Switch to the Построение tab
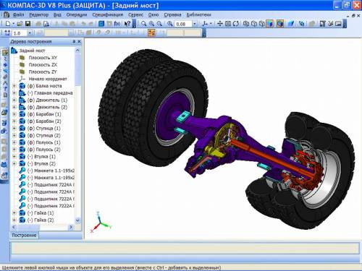This screenshot has height=271, width=362. pos(24,236)
